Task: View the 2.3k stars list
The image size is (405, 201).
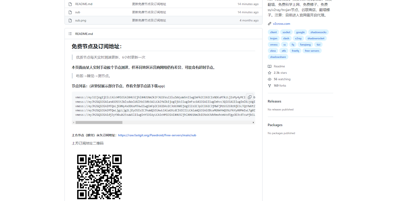Action: pyautogui.click(x=280, y=73)
